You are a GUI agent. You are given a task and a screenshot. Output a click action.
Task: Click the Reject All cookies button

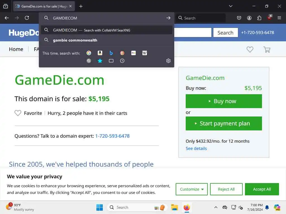226,189
